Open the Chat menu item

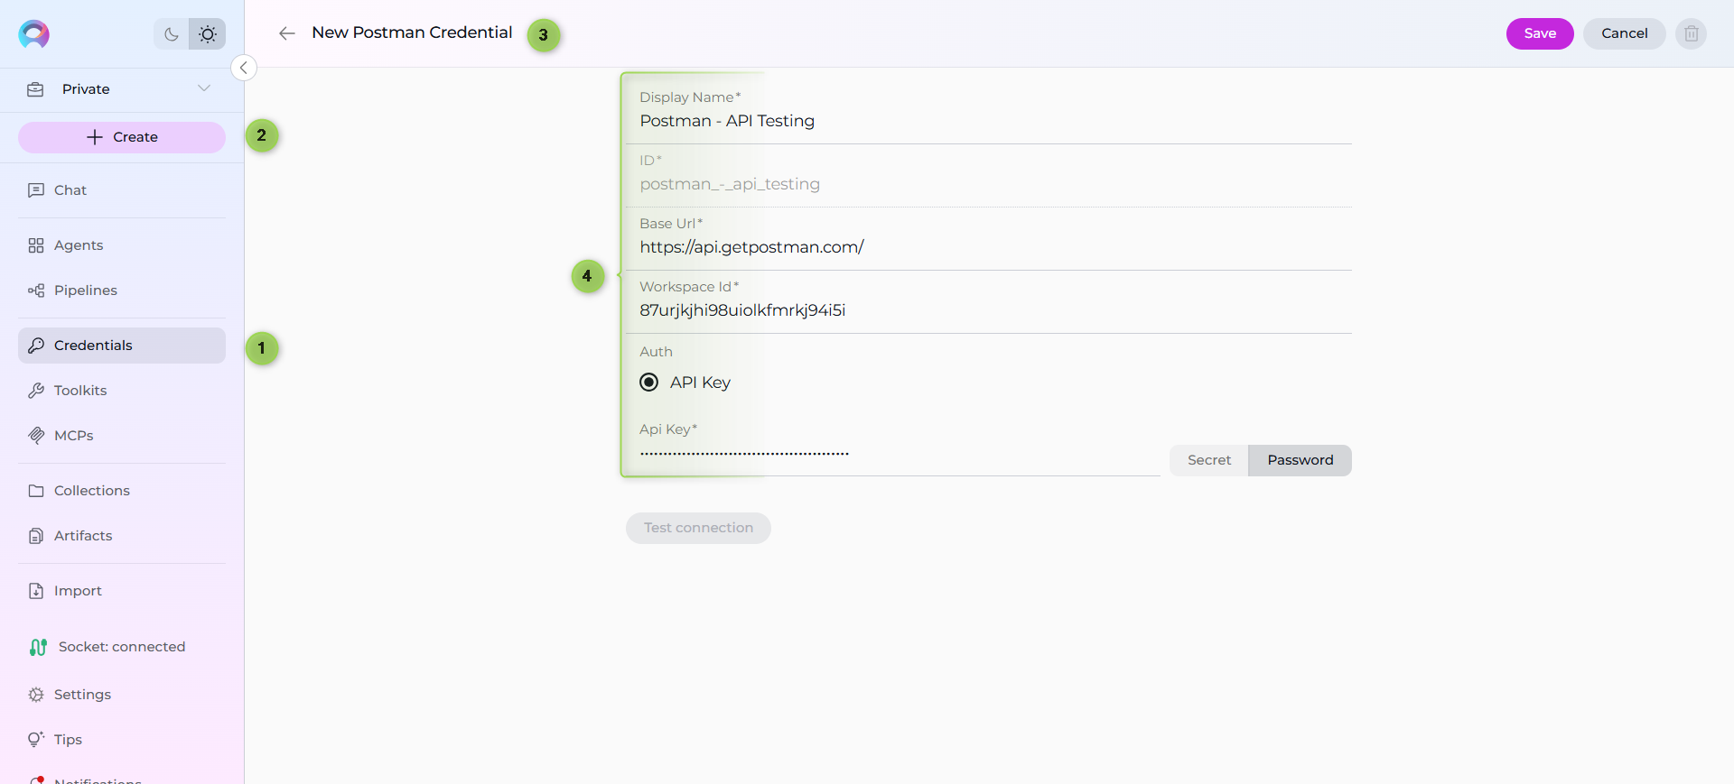pos(70,190)
